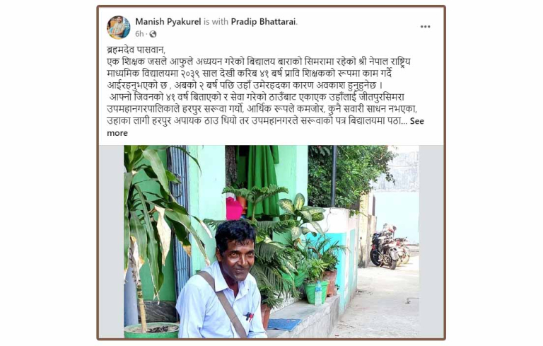This screenshot has width=543, height=346.
Task: Click the "is with" text in header
Action: (x=216, y=22)
